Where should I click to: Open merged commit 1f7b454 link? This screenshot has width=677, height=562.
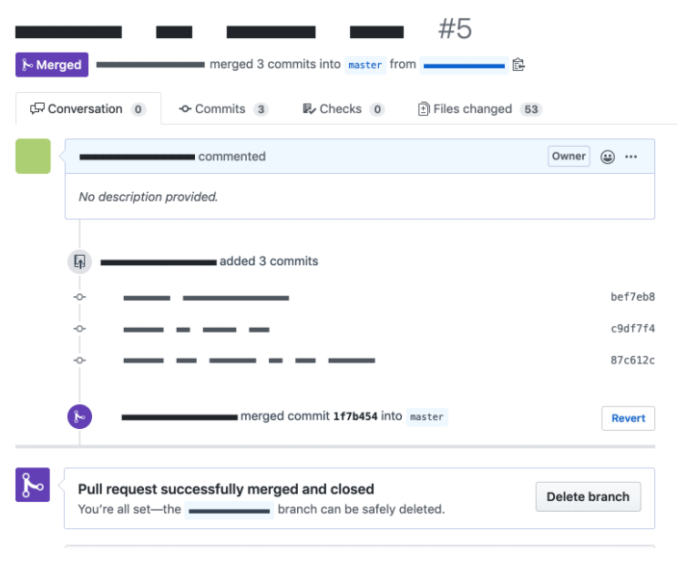point(354,417)
